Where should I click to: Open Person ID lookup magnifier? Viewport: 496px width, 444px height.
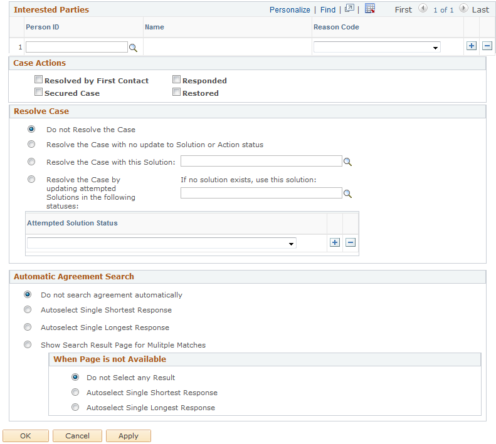click(x=133, y=48)
